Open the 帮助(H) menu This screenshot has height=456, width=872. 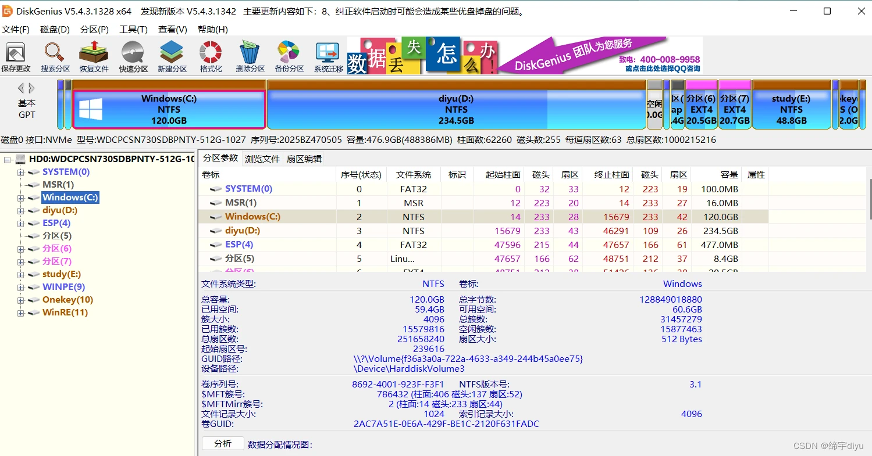(x=213, y=30)
